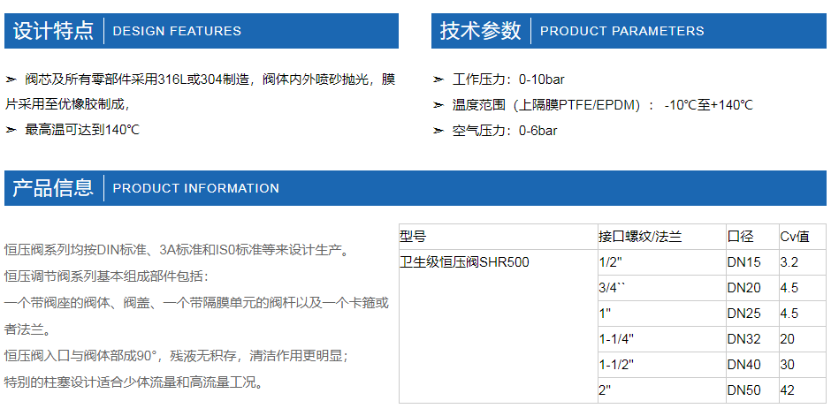The image size is (831, 416).
Task: Select the 产品信息 PRODUCT INFORMATION header bar
Action: [x=415, y=188]
